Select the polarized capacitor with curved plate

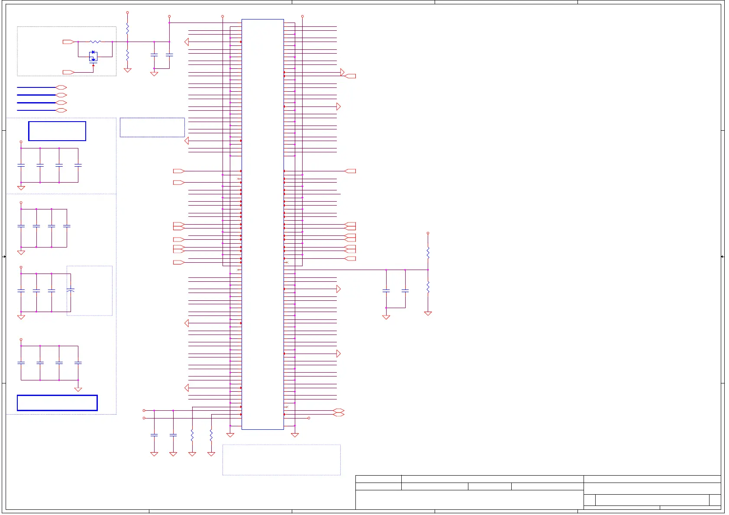[x=71, y=290]
